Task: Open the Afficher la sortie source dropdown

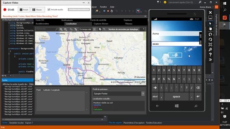Action: click(31, 84)
